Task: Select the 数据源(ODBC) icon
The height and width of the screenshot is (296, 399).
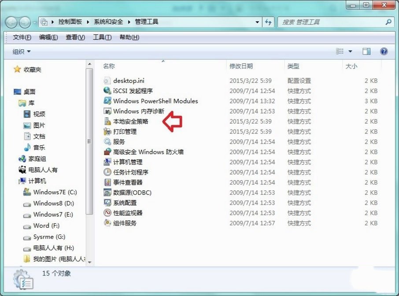Action: 107,192
